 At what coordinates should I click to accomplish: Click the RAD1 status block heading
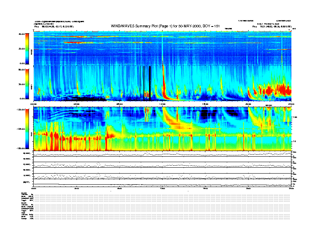(x=24, y=203)
